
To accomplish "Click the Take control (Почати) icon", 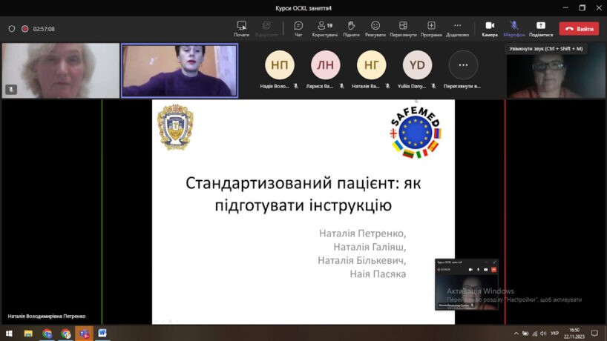I will tap(242, 27).
